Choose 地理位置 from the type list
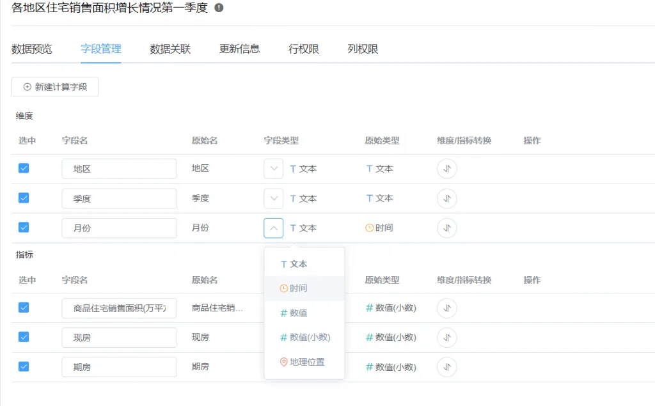655x406 pixels. click(x=304, y=362)
